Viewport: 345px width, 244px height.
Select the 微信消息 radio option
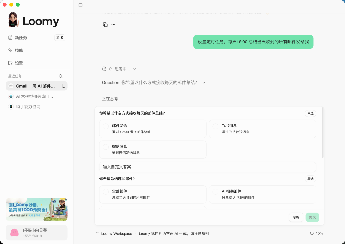(106, 147)
